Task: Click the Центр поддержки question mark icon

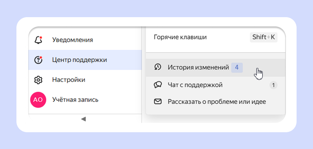Action: (x=38, y=60)
